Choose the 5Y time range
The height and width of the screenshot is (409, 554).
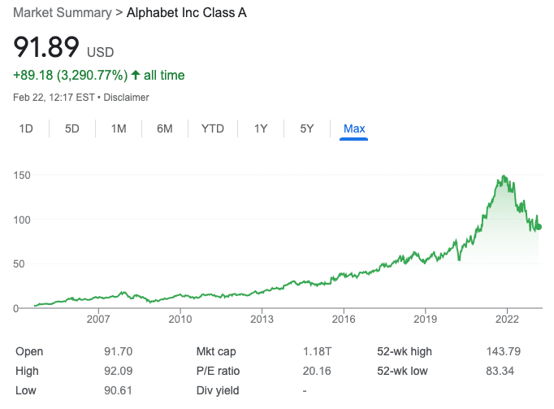[306, 128]
